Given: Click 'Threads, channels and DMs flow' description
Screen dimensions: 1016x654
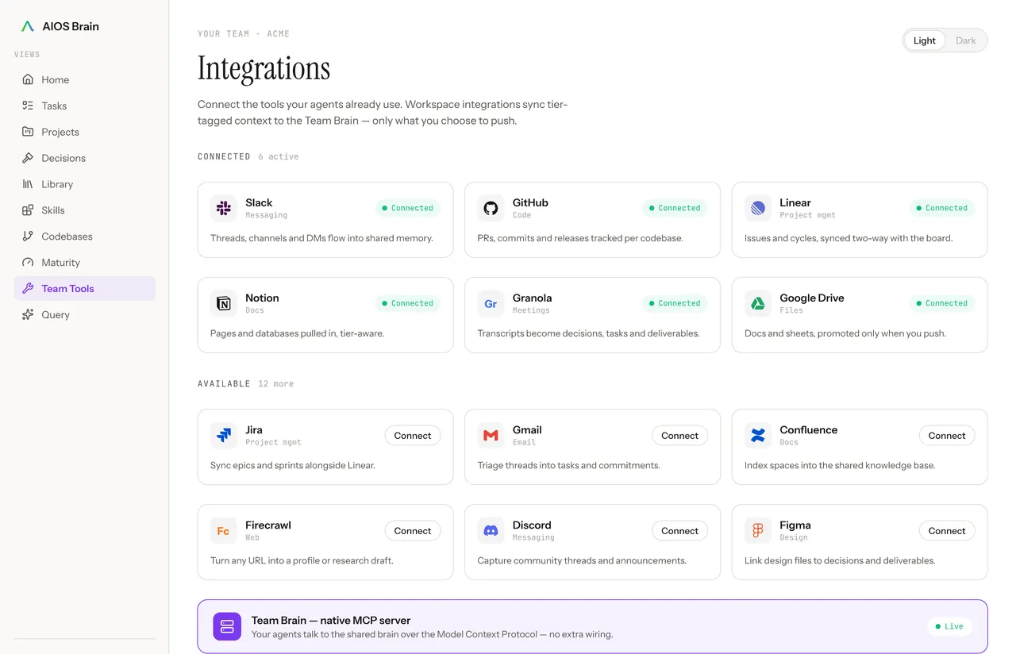Looking at the screenshot, I should (321, 238).
